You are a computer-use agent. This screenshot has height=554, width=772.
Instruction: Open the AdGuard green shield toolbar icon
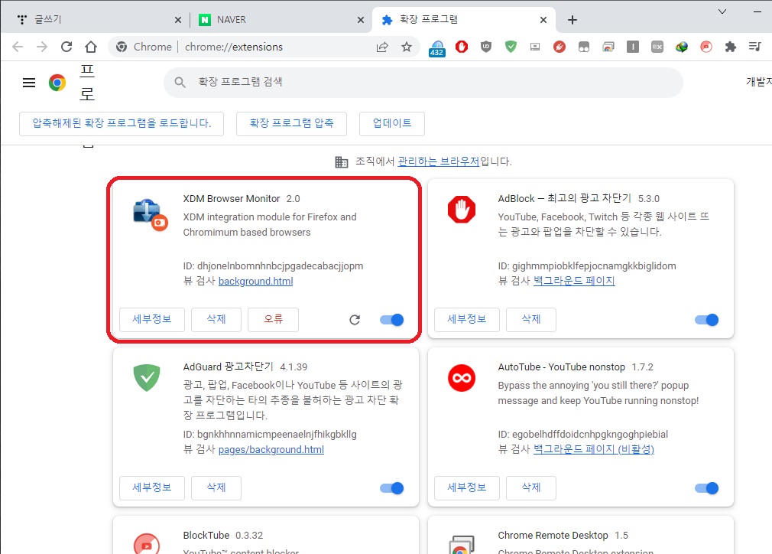511,47
